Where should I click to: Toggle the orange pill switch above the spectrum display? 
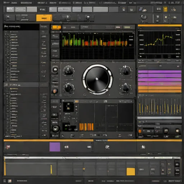click(56, 27)
